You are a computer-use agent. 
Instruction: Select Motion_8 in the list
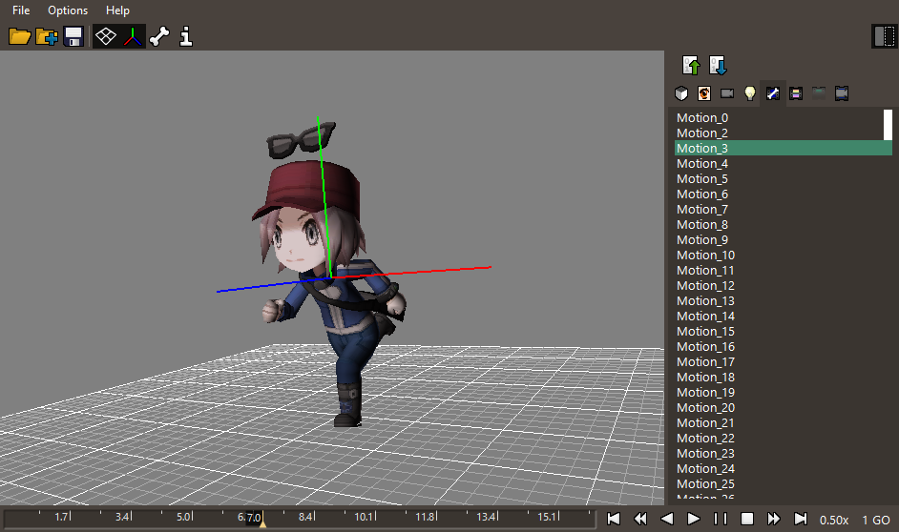[x=784, y=224]
